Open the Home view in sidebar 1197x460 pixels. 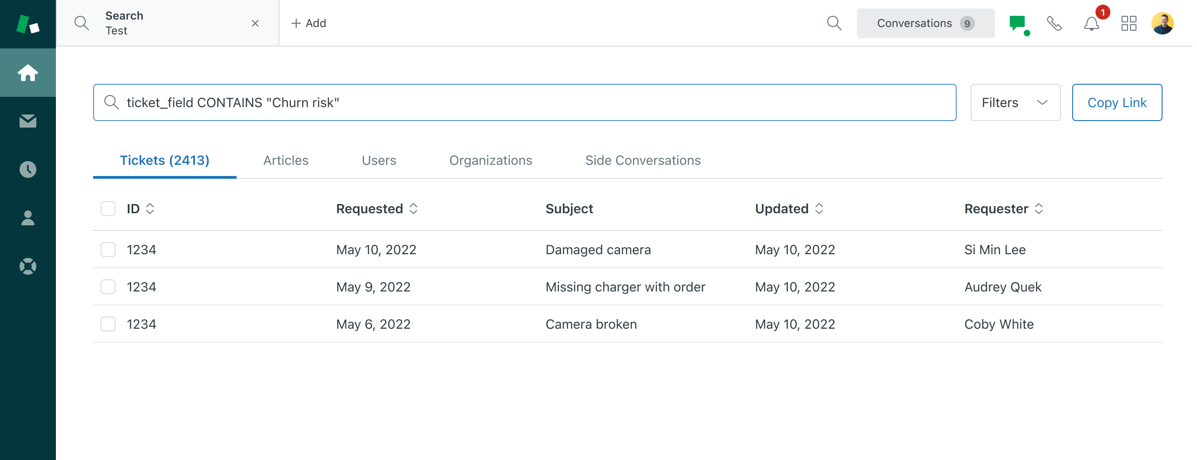click(28, 73)
